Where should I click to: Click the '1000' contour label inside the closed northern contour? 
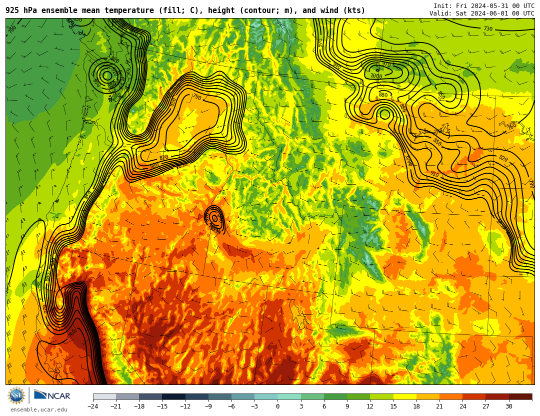tap(376, 76)
